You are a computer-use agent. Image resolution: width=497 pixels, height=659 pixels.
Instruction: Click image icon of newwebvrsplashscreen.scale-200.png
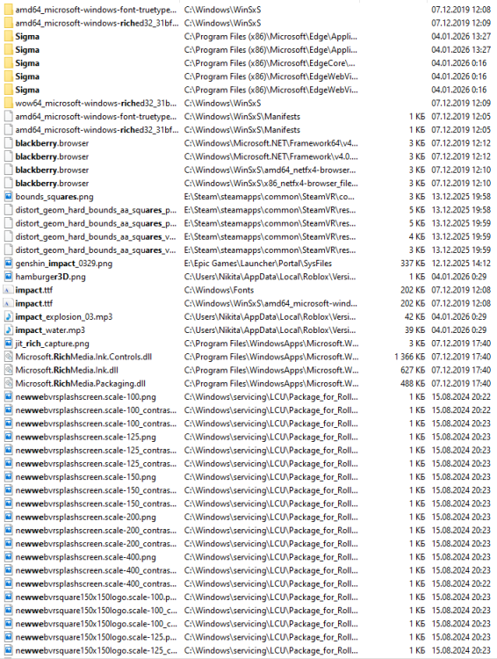(8, 518)
